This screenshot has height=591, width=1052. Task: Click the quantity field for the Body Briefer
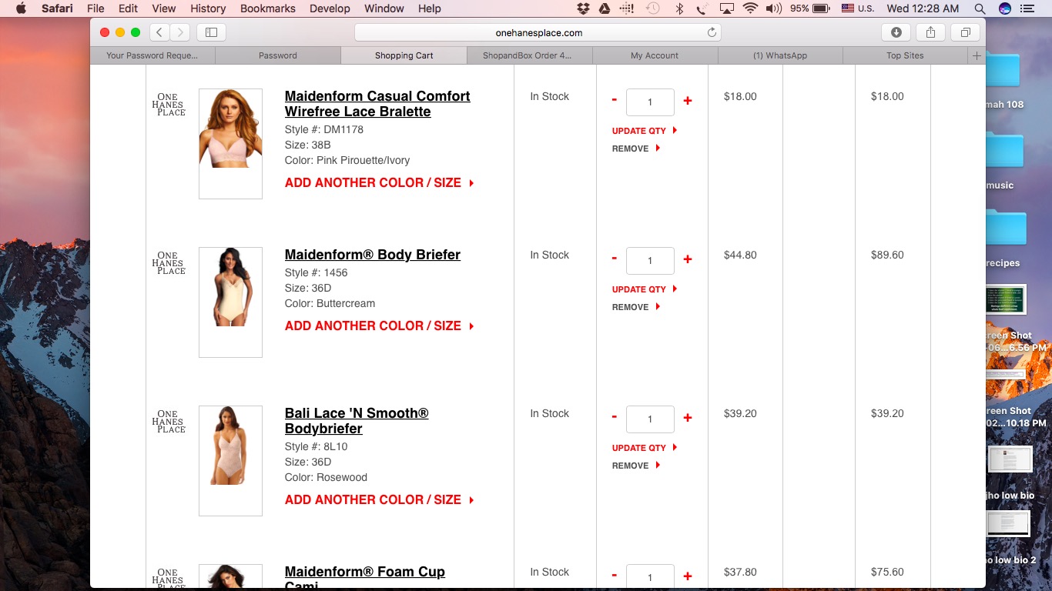pyautogui.click(x=650, y=261)
